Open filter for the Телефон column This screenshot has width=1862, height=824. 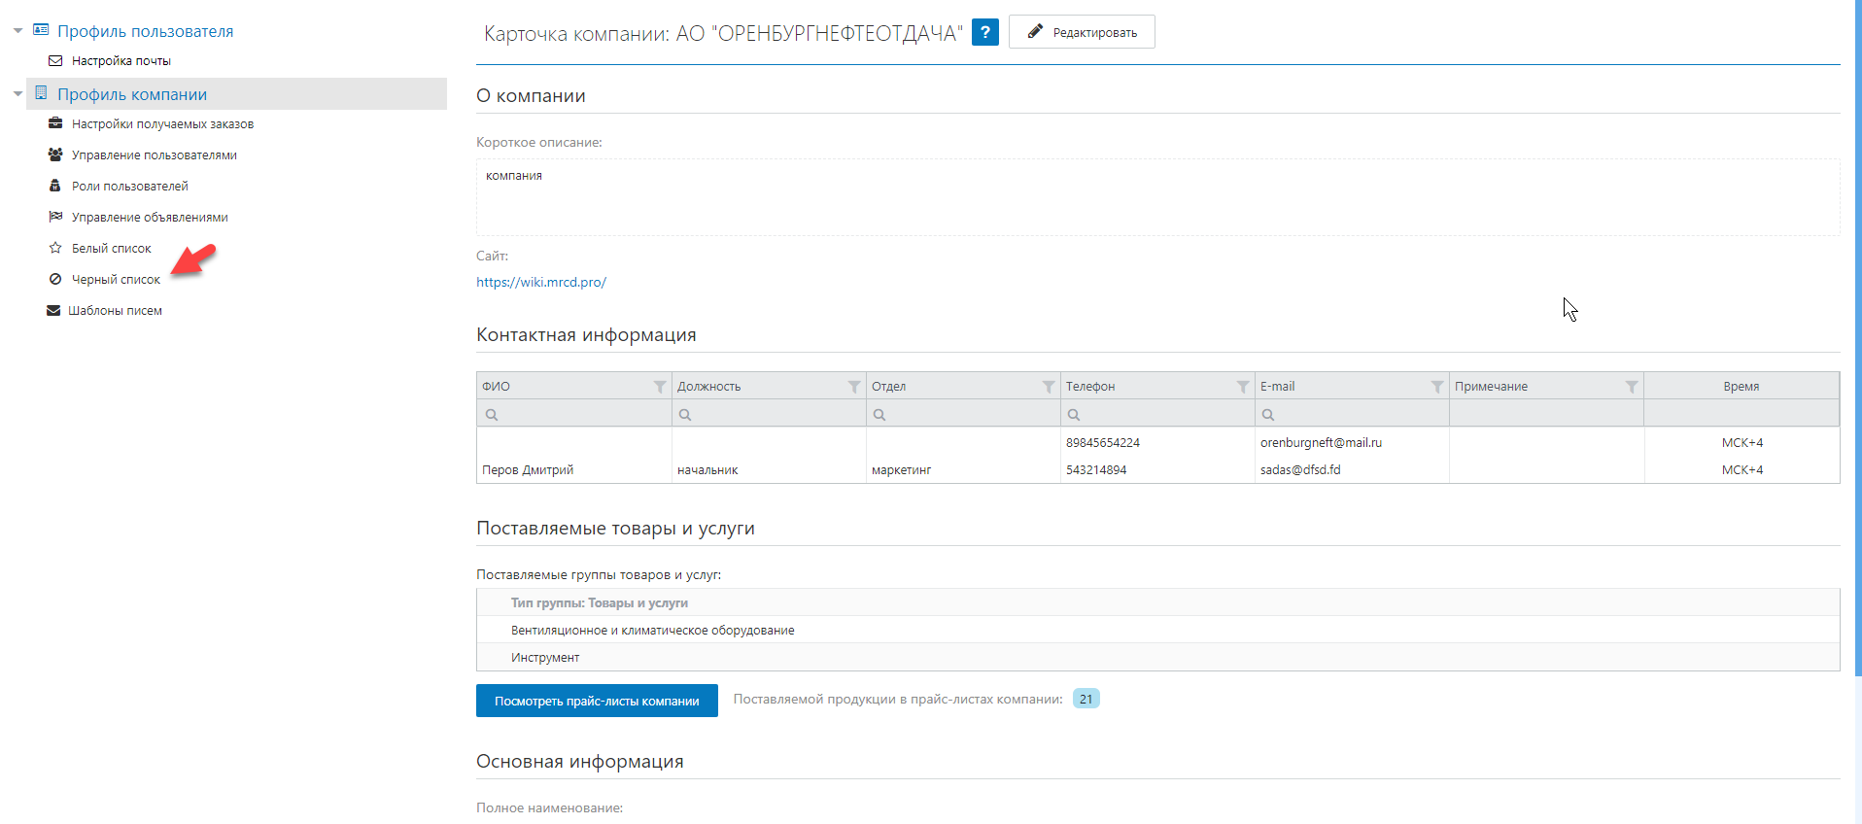1243,387
